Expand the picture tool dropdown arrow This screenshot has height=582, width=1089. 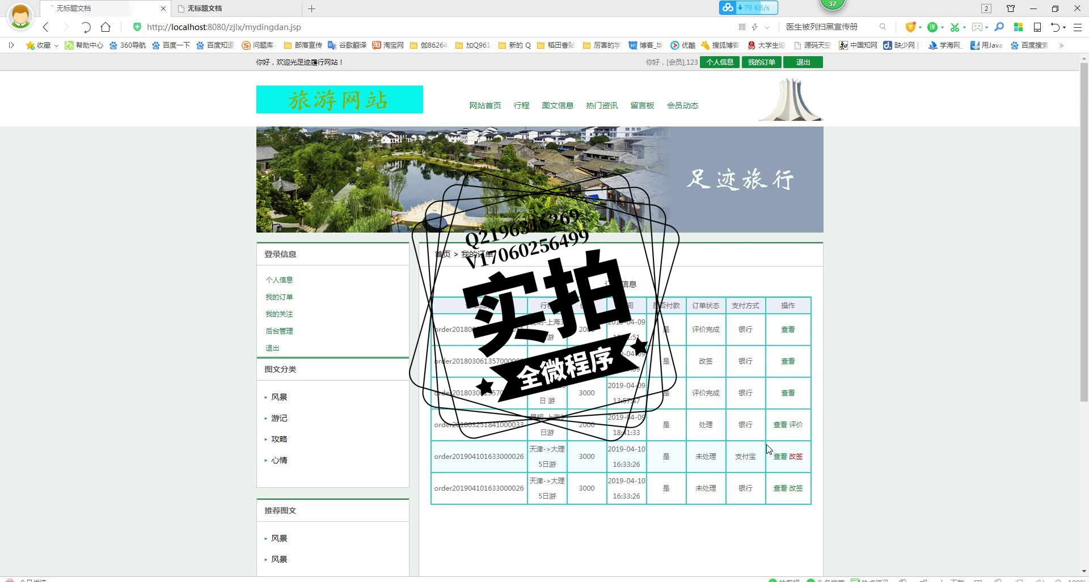tap(986, 27)
